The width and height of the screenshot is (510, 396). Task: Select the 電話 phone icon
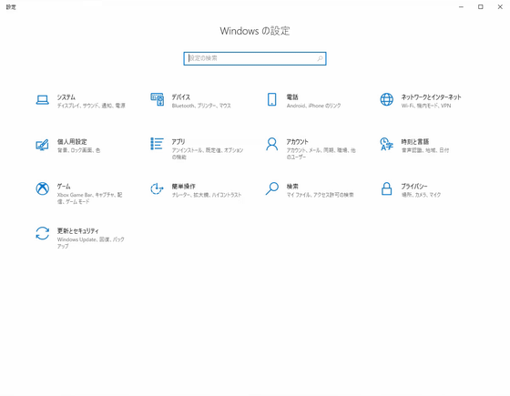point(272,99)
